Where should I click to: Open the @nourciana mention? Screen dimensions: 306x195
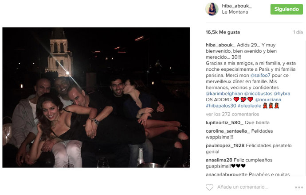coord(268,99)
